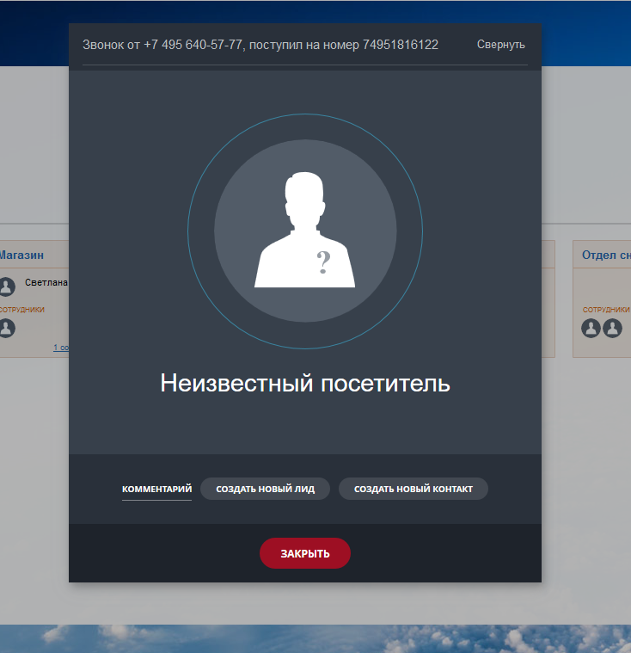Open the Магазин department heading
The width and height of the screenshot is (631, 653).
[x=21, y=255]
